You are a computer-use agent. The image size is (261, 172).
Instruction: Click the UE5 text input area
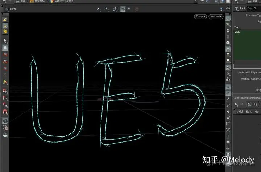[x=247, y=45]
